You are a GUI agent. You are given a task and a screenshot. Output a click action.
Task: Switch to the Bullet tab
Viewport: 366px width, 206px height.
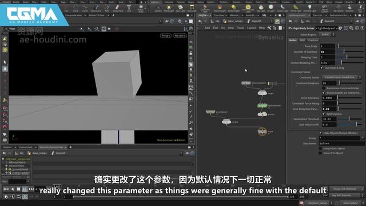click(293, 40)
